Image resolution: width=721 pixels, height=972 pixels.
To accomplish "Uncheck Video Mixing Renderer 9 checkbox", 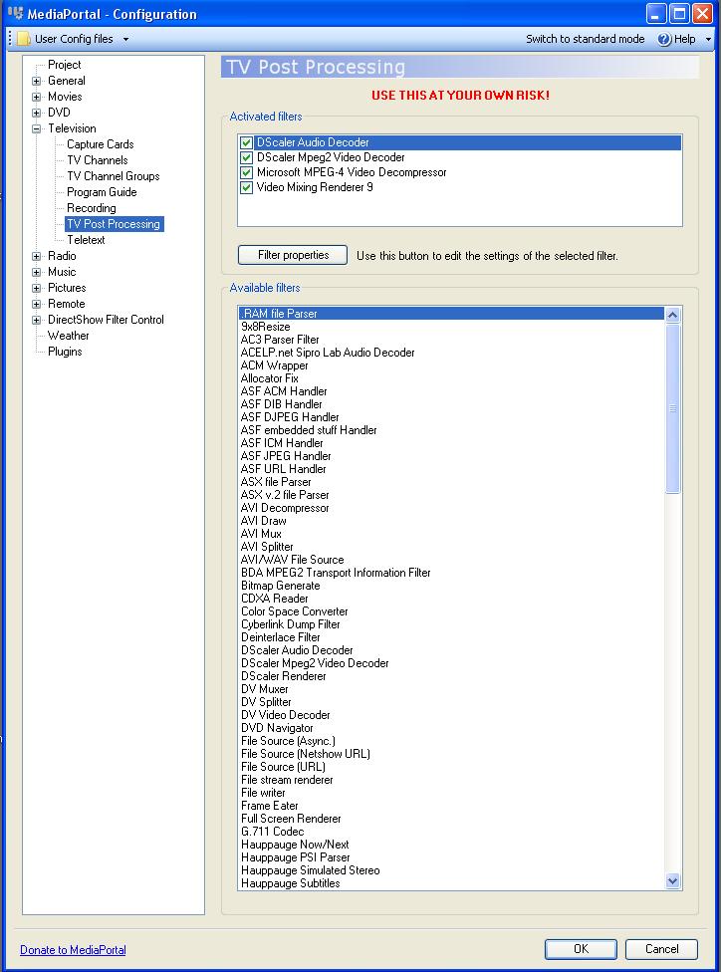I will (246, 187).
